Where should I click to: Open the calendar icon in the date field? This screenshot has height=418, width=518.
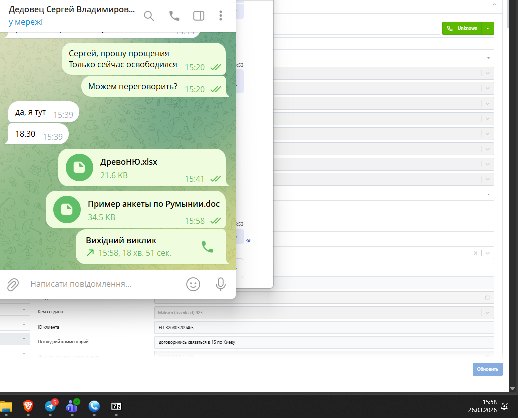(x=487, y=297)
